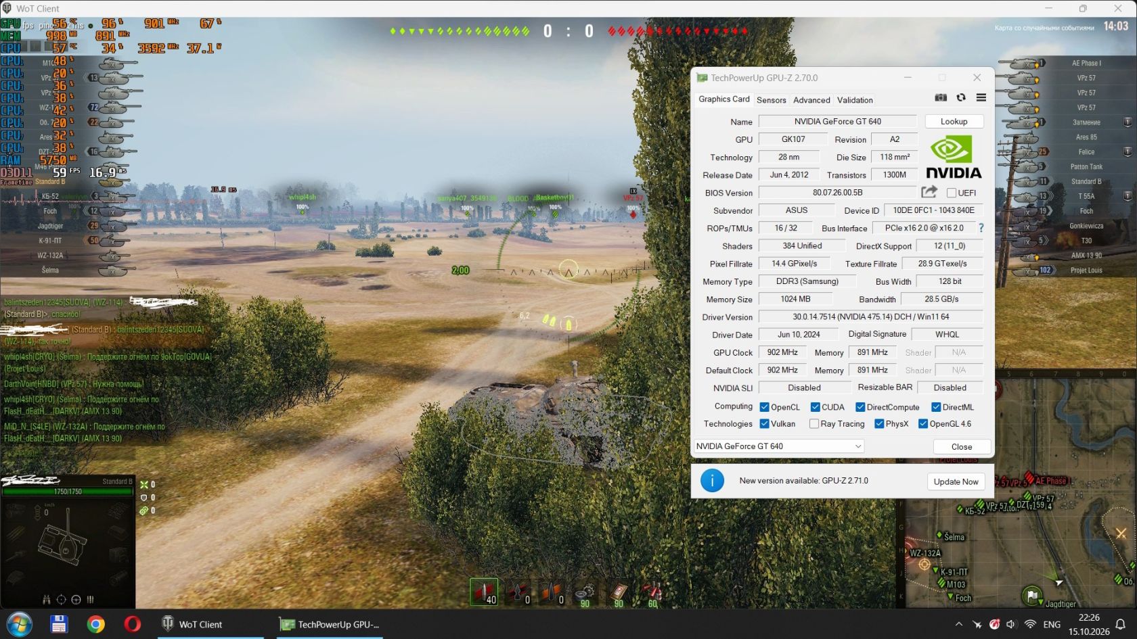1137x639 pixels.
Task: Click the NVIDIA logo in GPU-Z
Action: (x=954, y=158)
